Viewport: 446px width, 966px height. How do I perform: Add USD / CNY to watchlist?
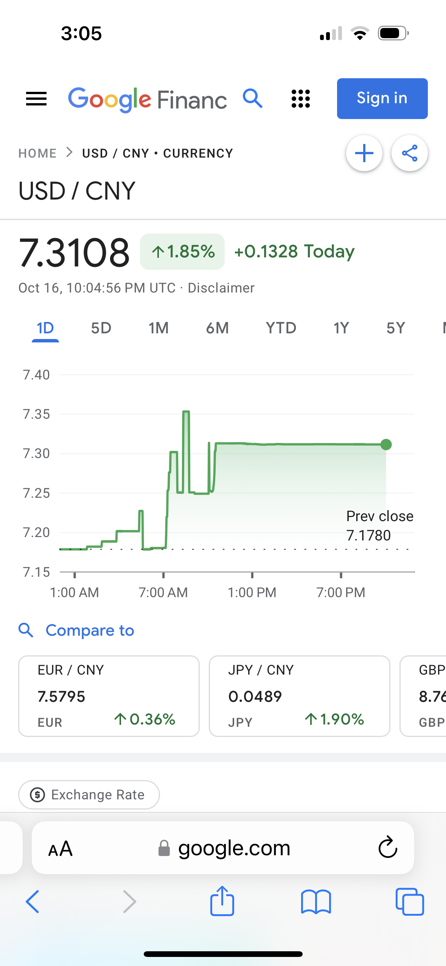(x=364, y=153)
